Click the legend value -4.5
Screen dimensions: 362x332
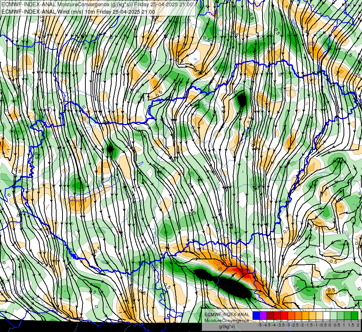[267, 325]
